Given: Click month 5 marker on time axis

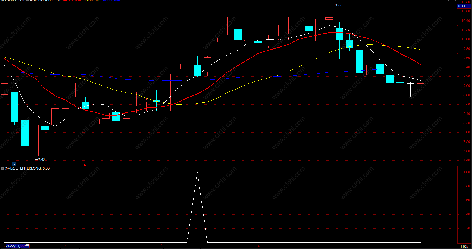Looking at the screenshot, I should pyautogui.click(x=66, y=246).
